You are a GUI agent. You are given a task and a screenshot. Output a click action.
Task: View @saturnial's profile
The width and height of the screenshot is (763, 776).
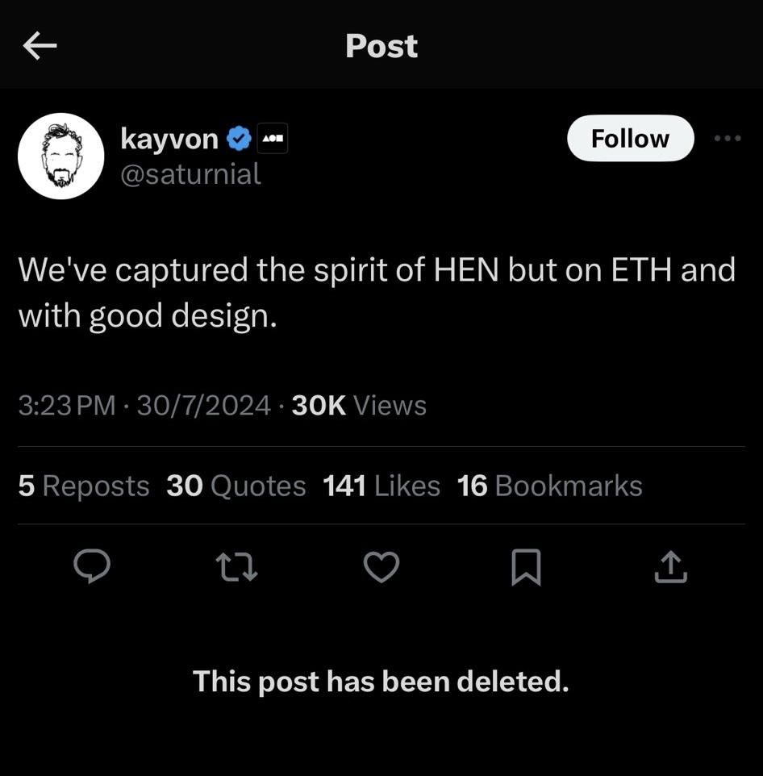[x=190, y=173]
